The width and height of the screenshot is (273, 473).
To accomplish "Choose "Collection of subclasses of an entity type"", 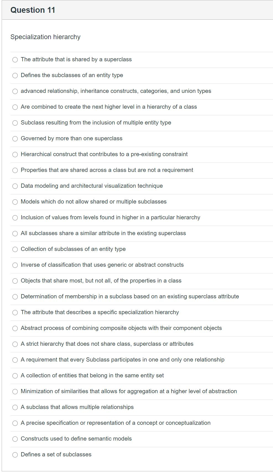I will click(x=15, y=249).
